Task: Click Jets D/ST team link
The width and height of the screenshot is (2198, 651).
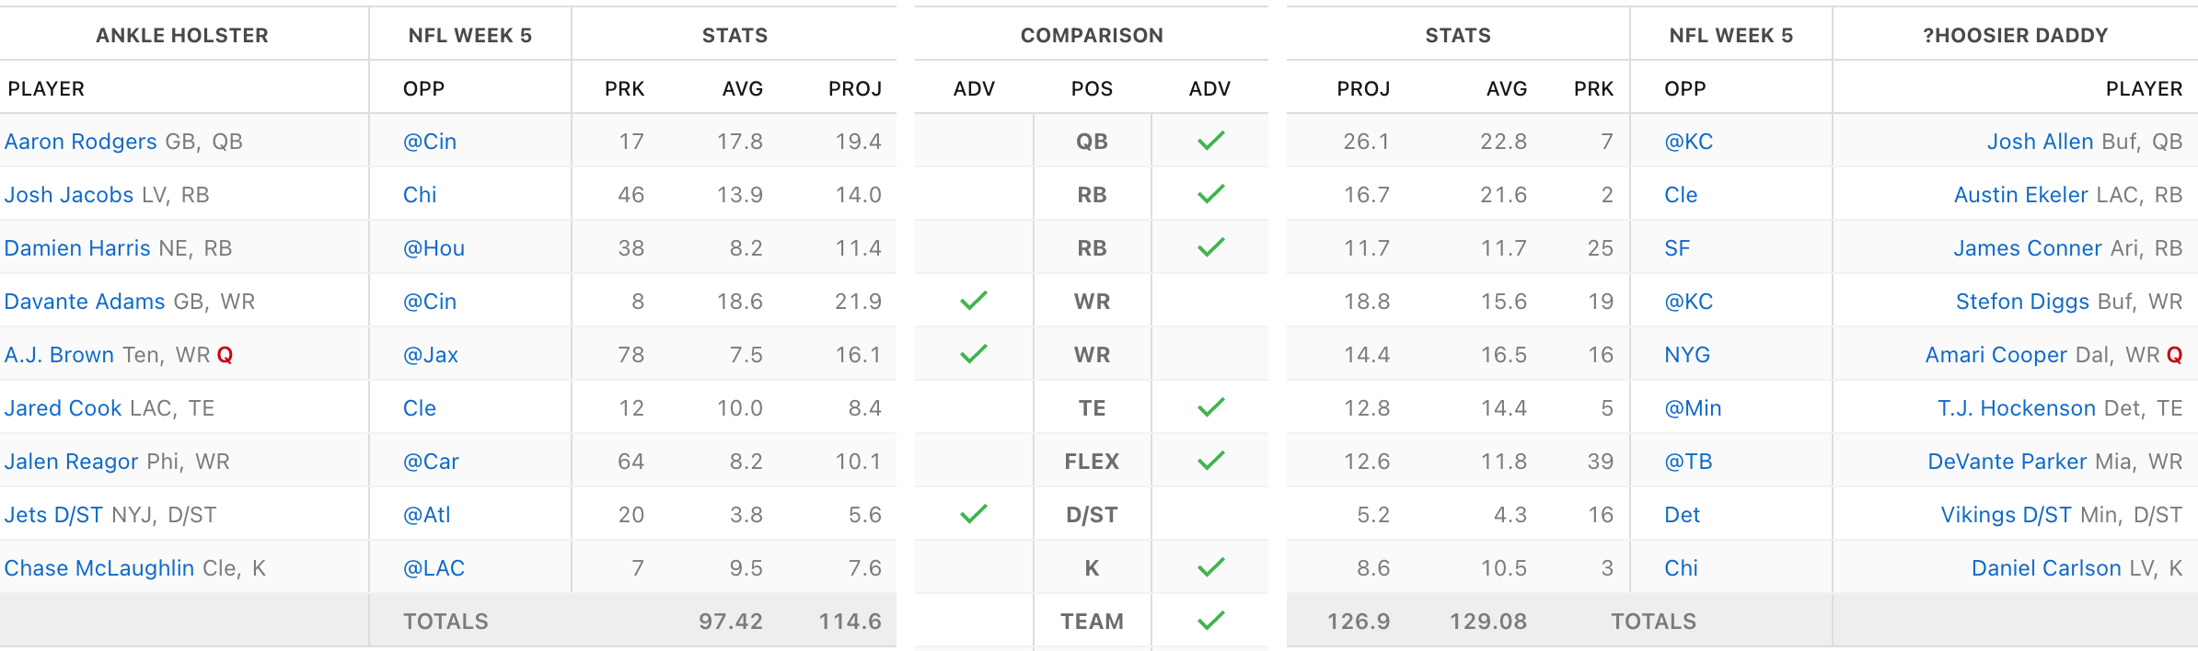Action: [x=53, y=515]
